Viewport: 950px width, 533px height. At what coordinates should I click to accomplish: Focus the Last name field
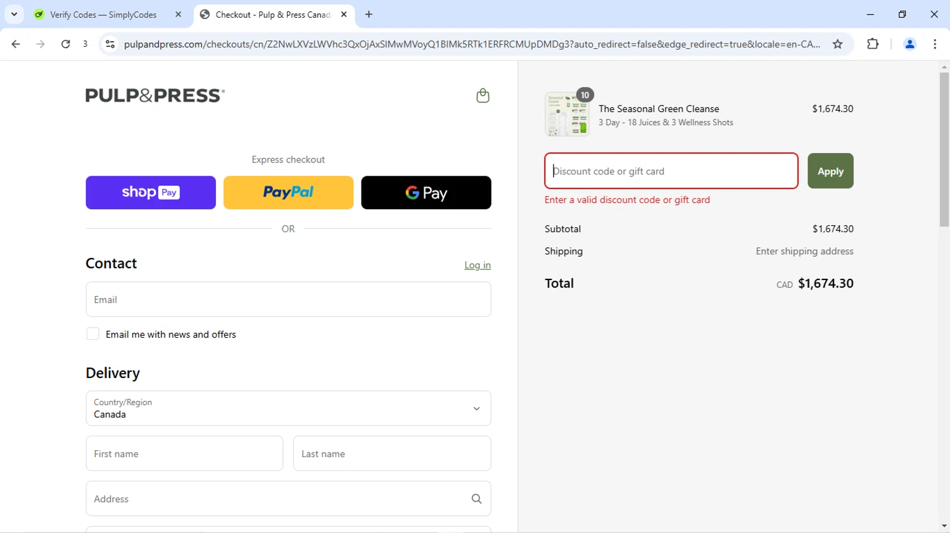click(392, 453)
